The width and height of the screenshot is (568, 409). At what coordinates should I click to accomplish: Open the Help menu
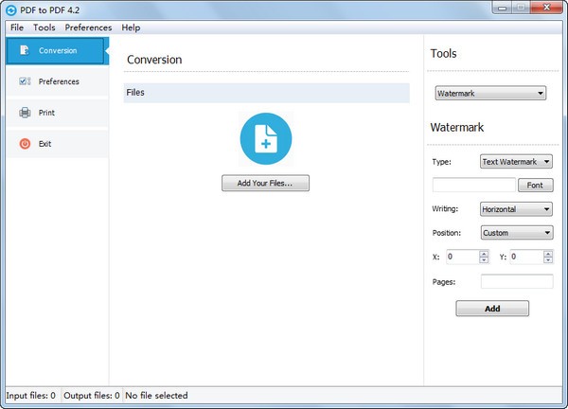point(131,27)
